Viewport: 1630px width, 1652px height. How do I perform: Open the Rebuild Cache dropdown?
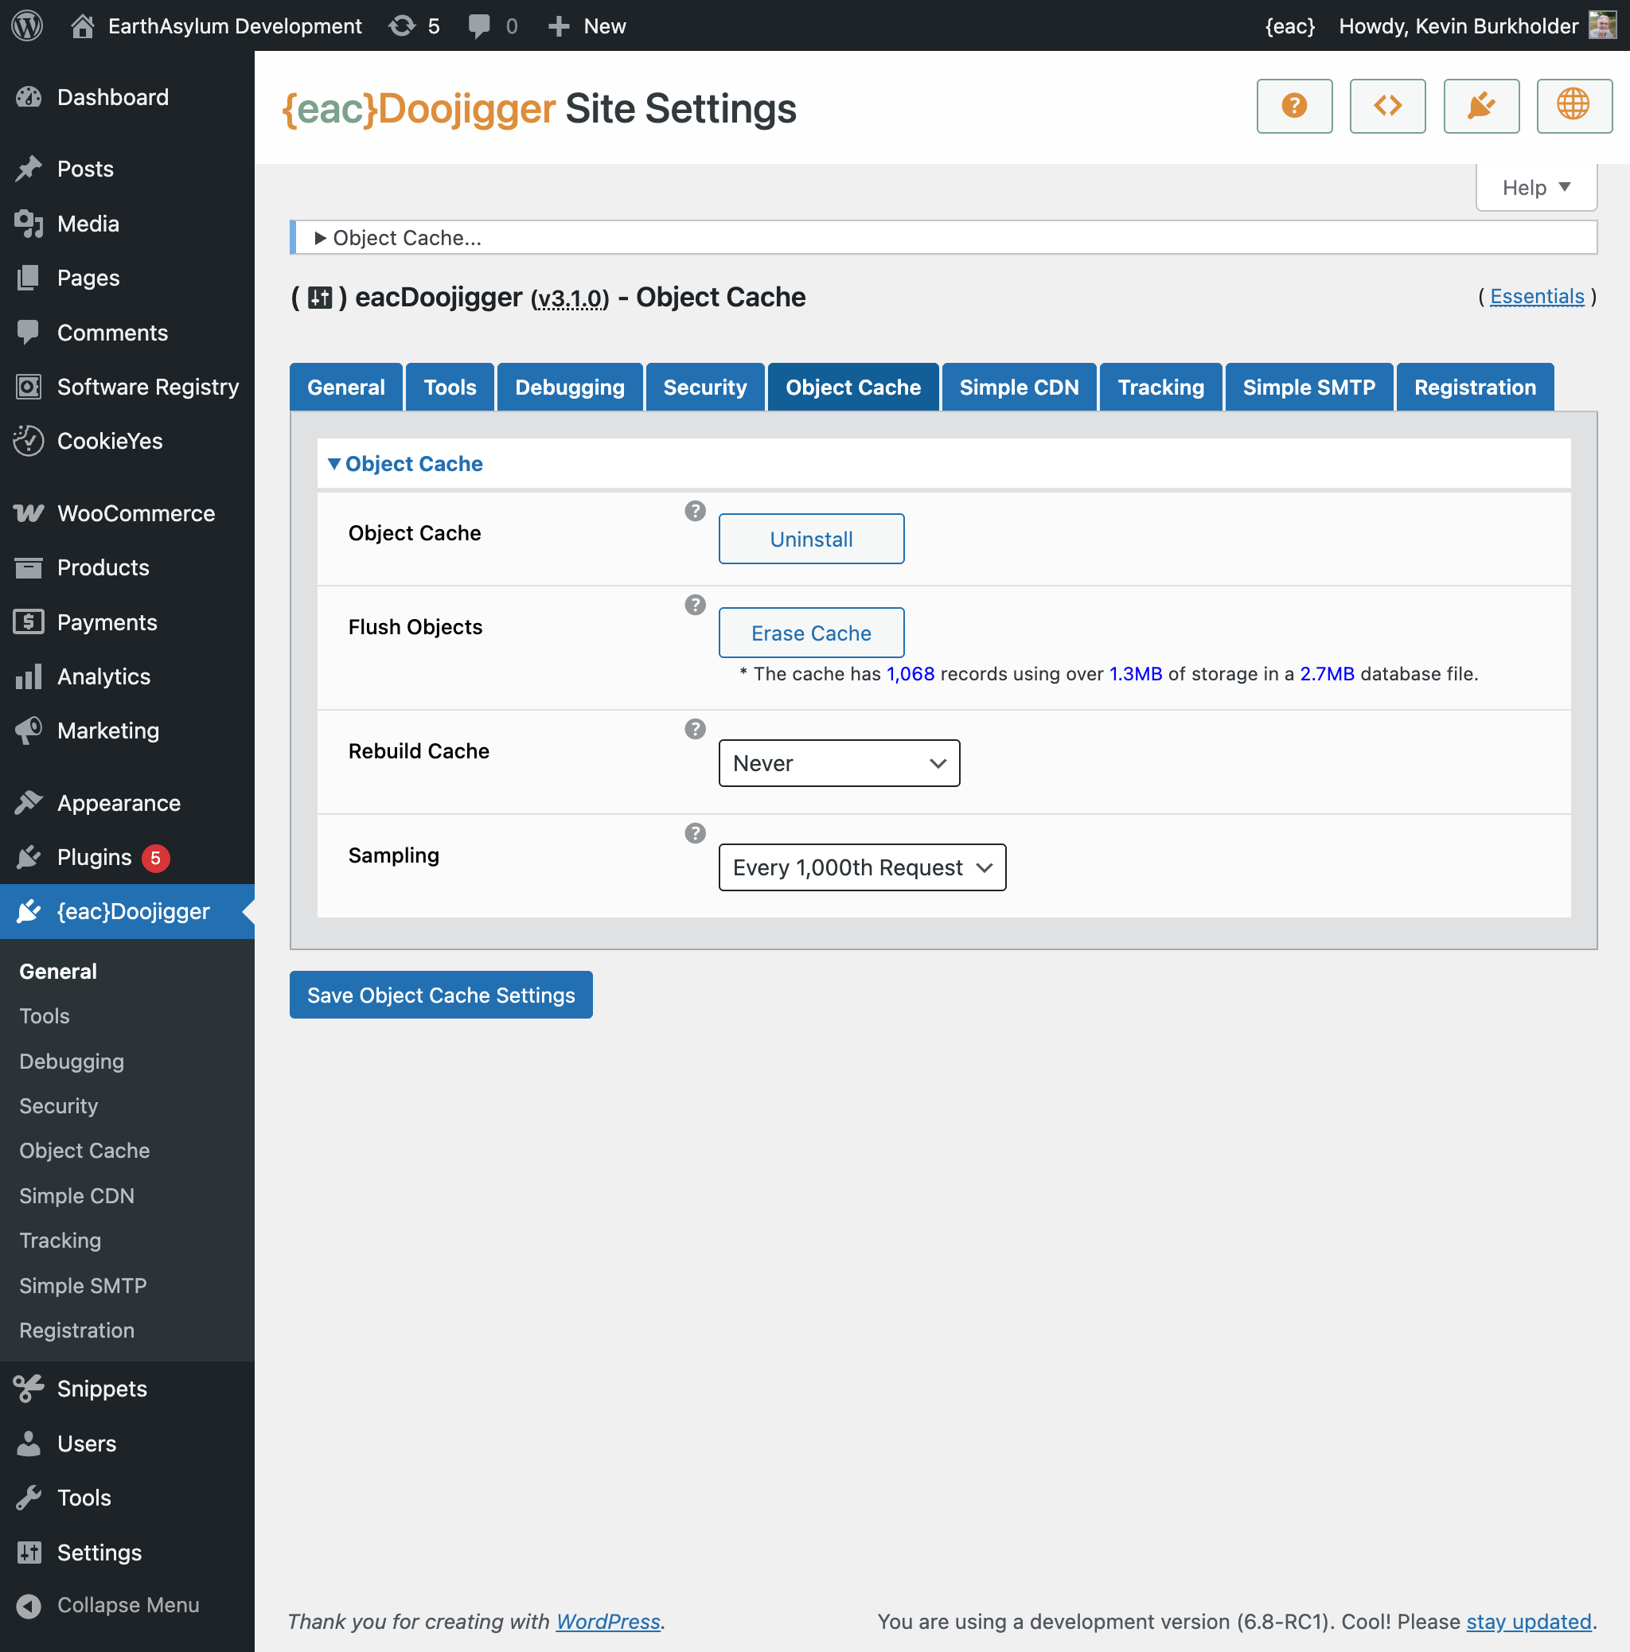pyautogui.click(x=838, y=762)
